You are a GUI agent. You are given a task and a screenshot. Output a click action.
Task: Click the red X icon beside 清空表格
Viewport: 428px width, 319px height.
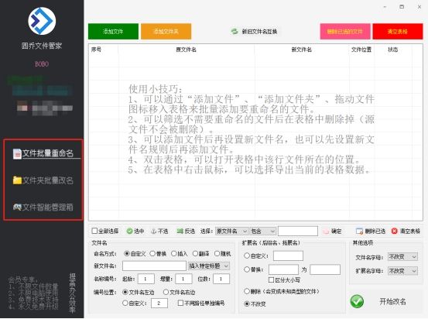pyautogui.click(x=394, y=231)
